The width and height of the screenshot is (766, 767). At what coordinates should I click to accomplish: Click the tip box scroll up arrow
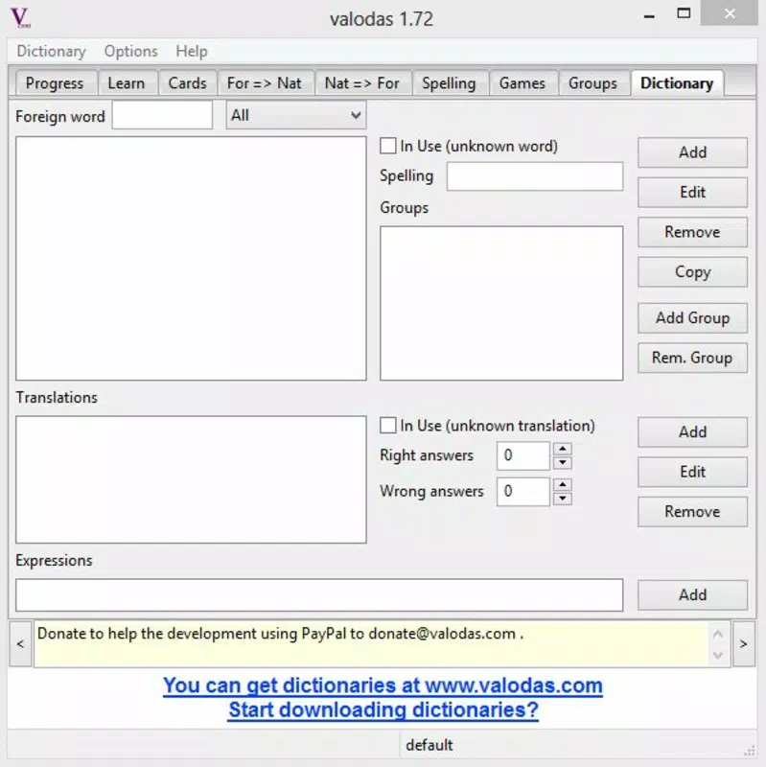[717, 634]
